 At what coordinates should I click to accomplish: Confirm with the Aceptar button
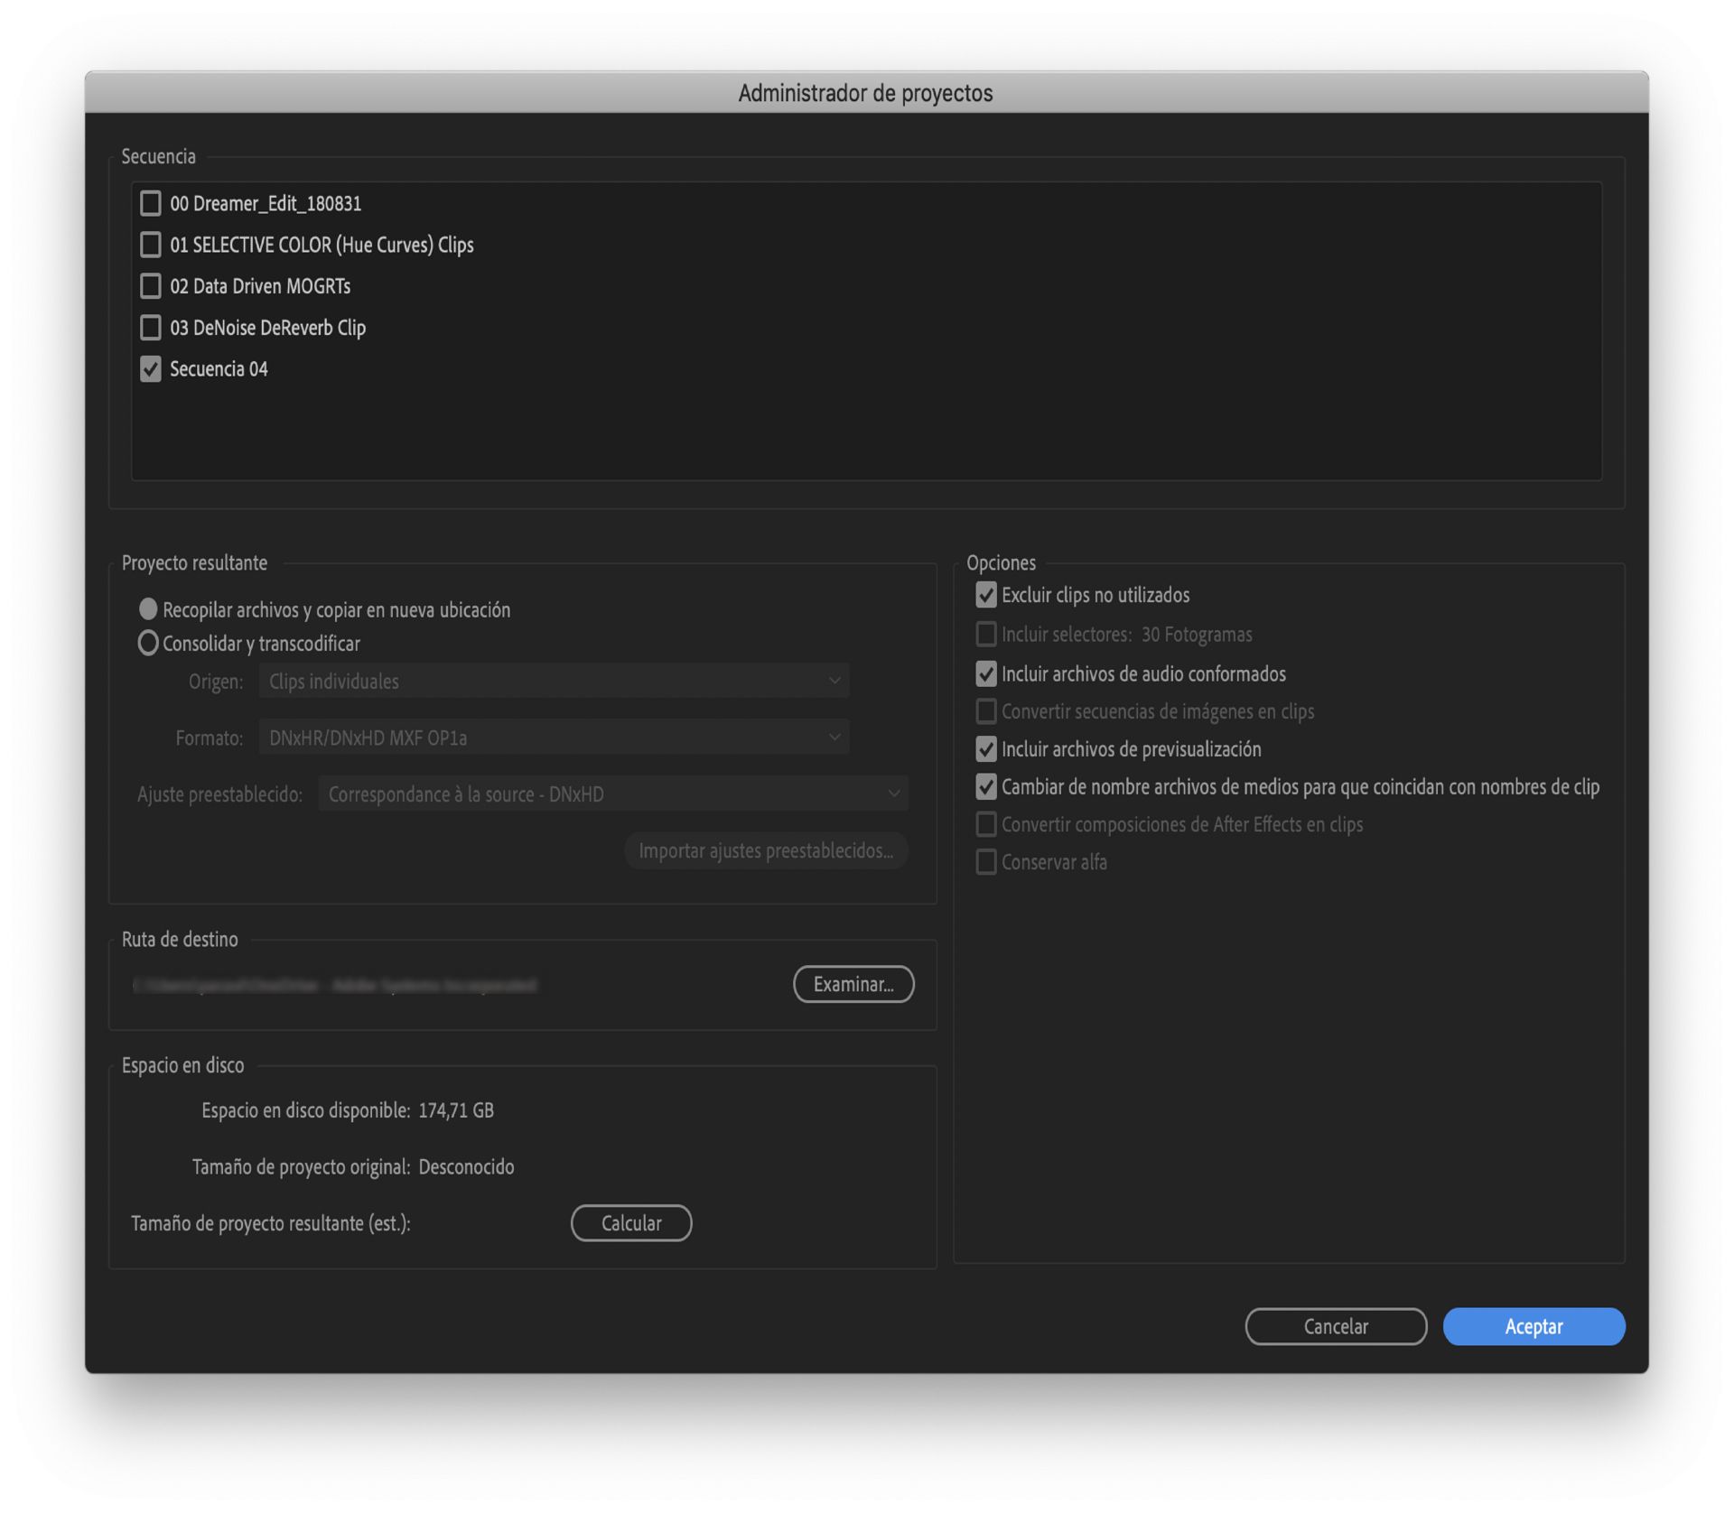[x=1533, y=1326]
